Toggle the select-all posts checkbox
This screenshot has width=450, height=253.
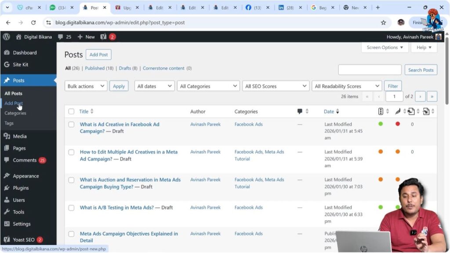click(71, 111)
